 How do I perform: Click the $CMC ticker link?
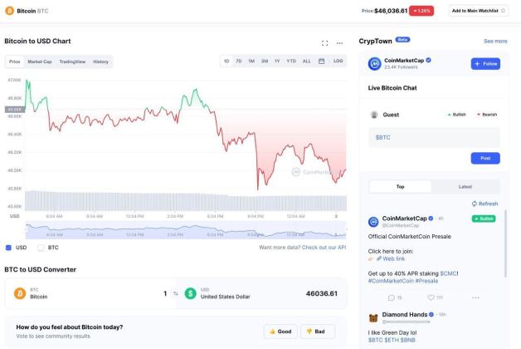[448, 273]
